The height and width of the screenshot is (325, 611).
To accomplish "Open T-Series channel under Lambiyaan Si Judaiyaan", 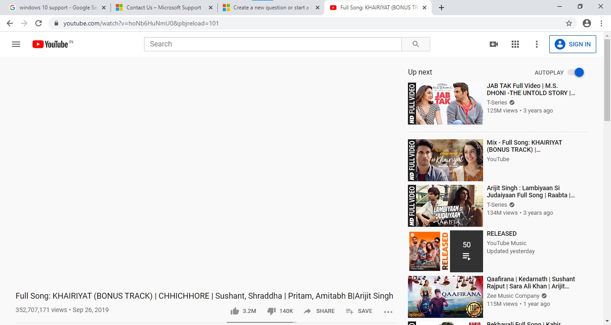I will click(497, 205).
